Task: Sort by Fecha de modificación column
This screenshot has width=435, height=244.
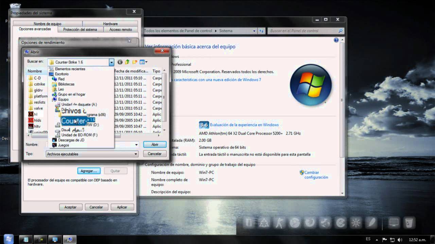Action: [131, 71]
